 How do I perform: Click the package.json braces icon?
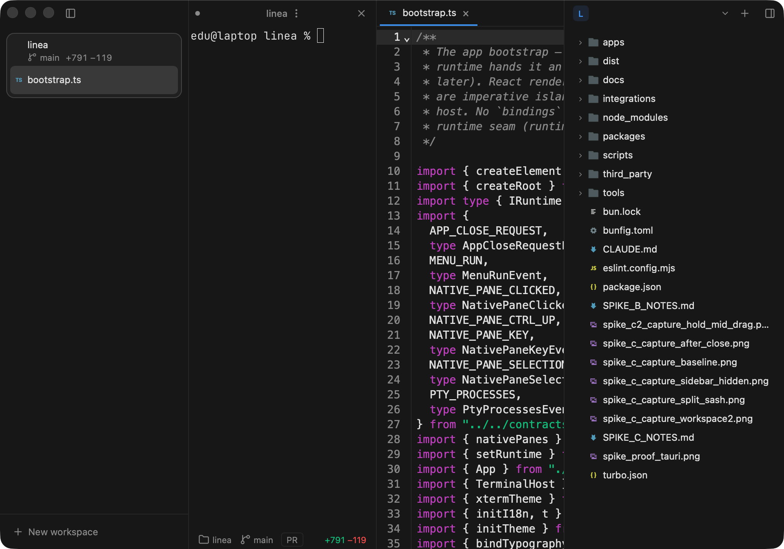pyautogui.click(x=593, y=287)
